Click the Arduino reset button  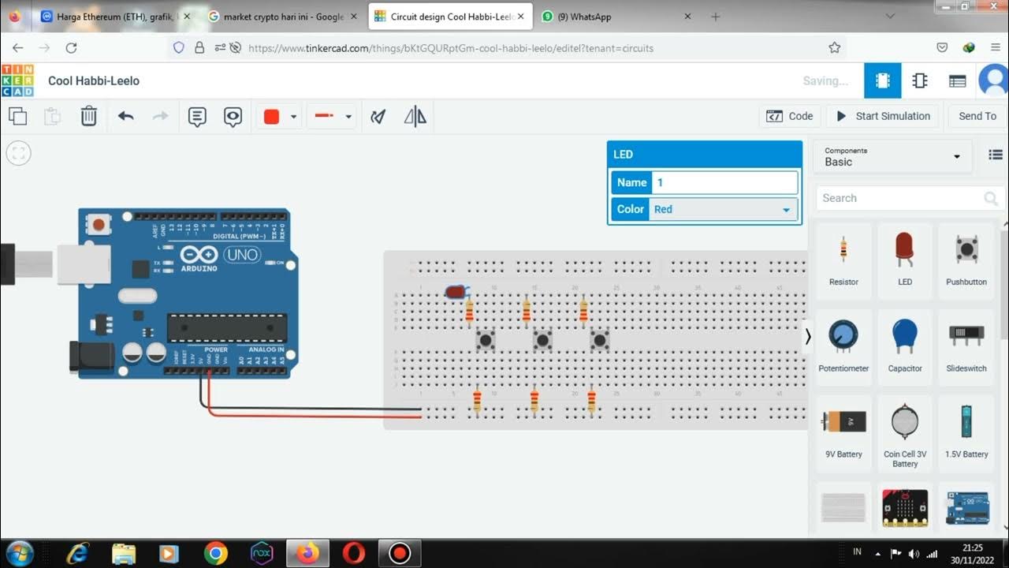[x=99, y=225]
